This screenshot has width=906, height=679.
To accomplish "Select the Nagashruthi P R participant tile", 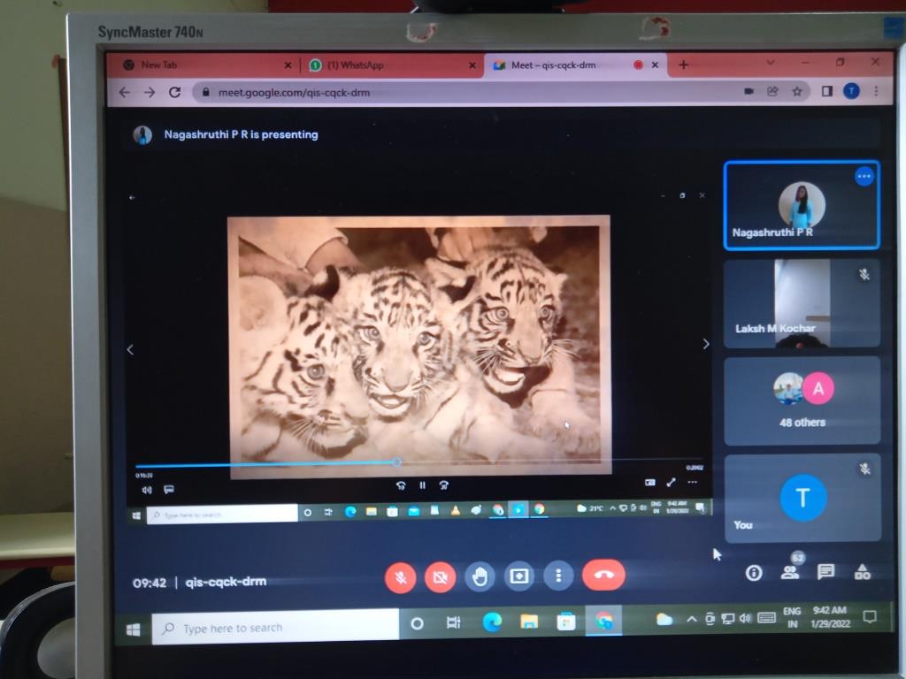I will (x=802, y=205).
